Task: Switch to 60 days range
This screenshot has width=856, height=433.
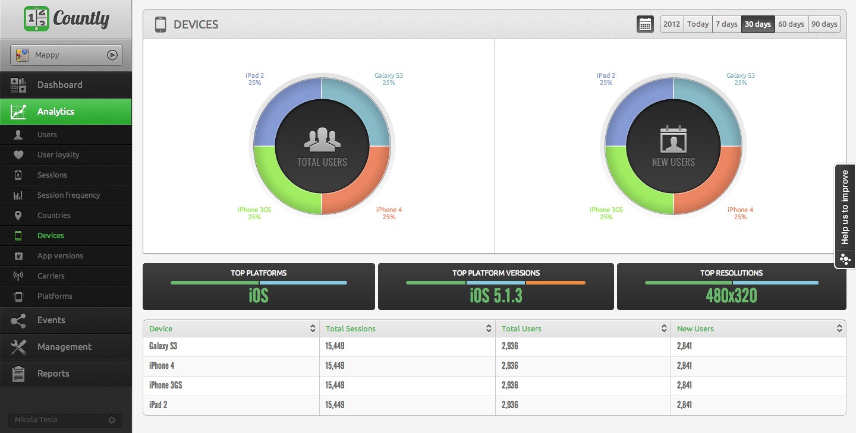Action: pos(791,24)
